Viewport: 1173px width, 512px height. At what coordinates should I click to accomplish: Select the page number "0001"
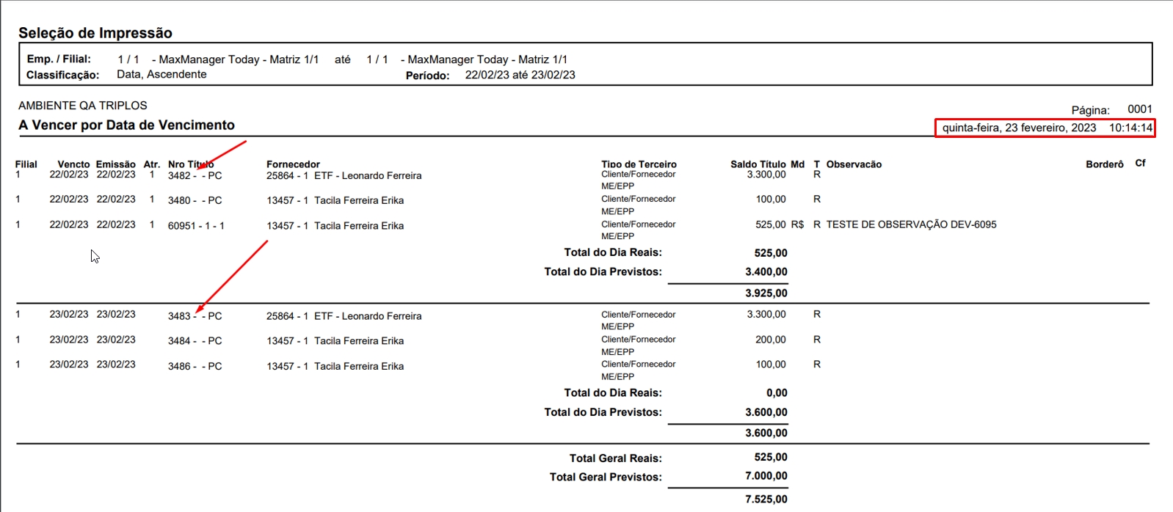[1140, 109]
